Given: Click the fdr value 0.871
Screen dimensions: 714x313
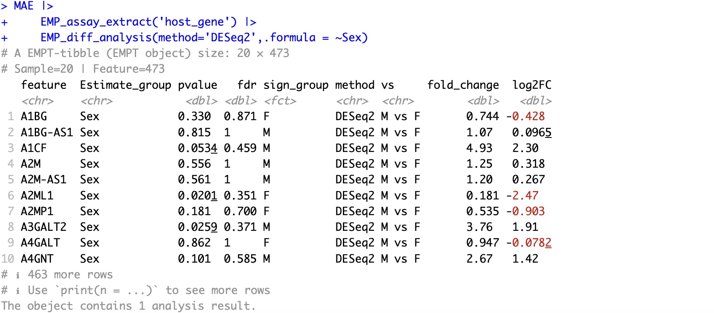Looking at the screenshot, I should click(240, 117).
